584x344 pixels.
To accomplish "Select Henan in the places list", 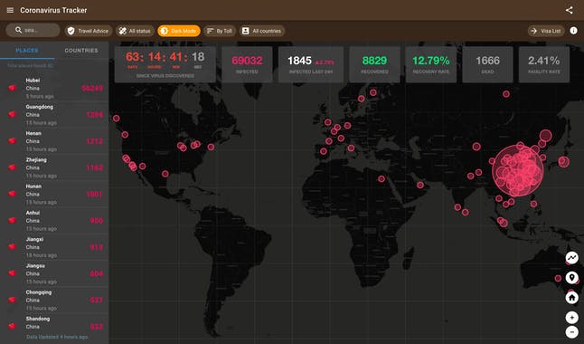I will click(x=54, y=141).
